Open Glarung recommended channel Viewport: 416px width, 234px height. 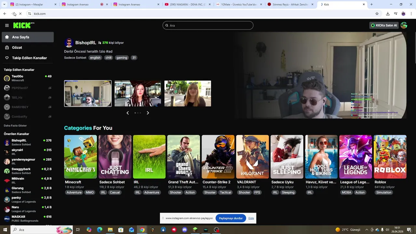(28, 190)
